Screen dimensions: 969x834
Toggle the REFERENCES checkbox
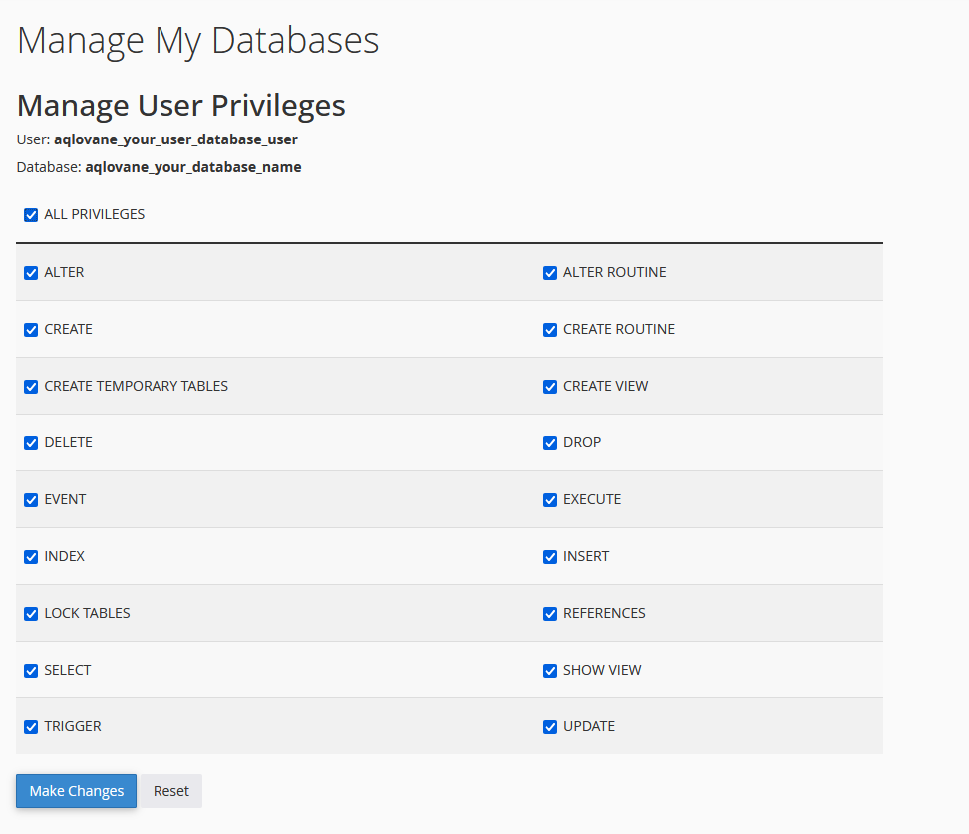pos(550,614)
